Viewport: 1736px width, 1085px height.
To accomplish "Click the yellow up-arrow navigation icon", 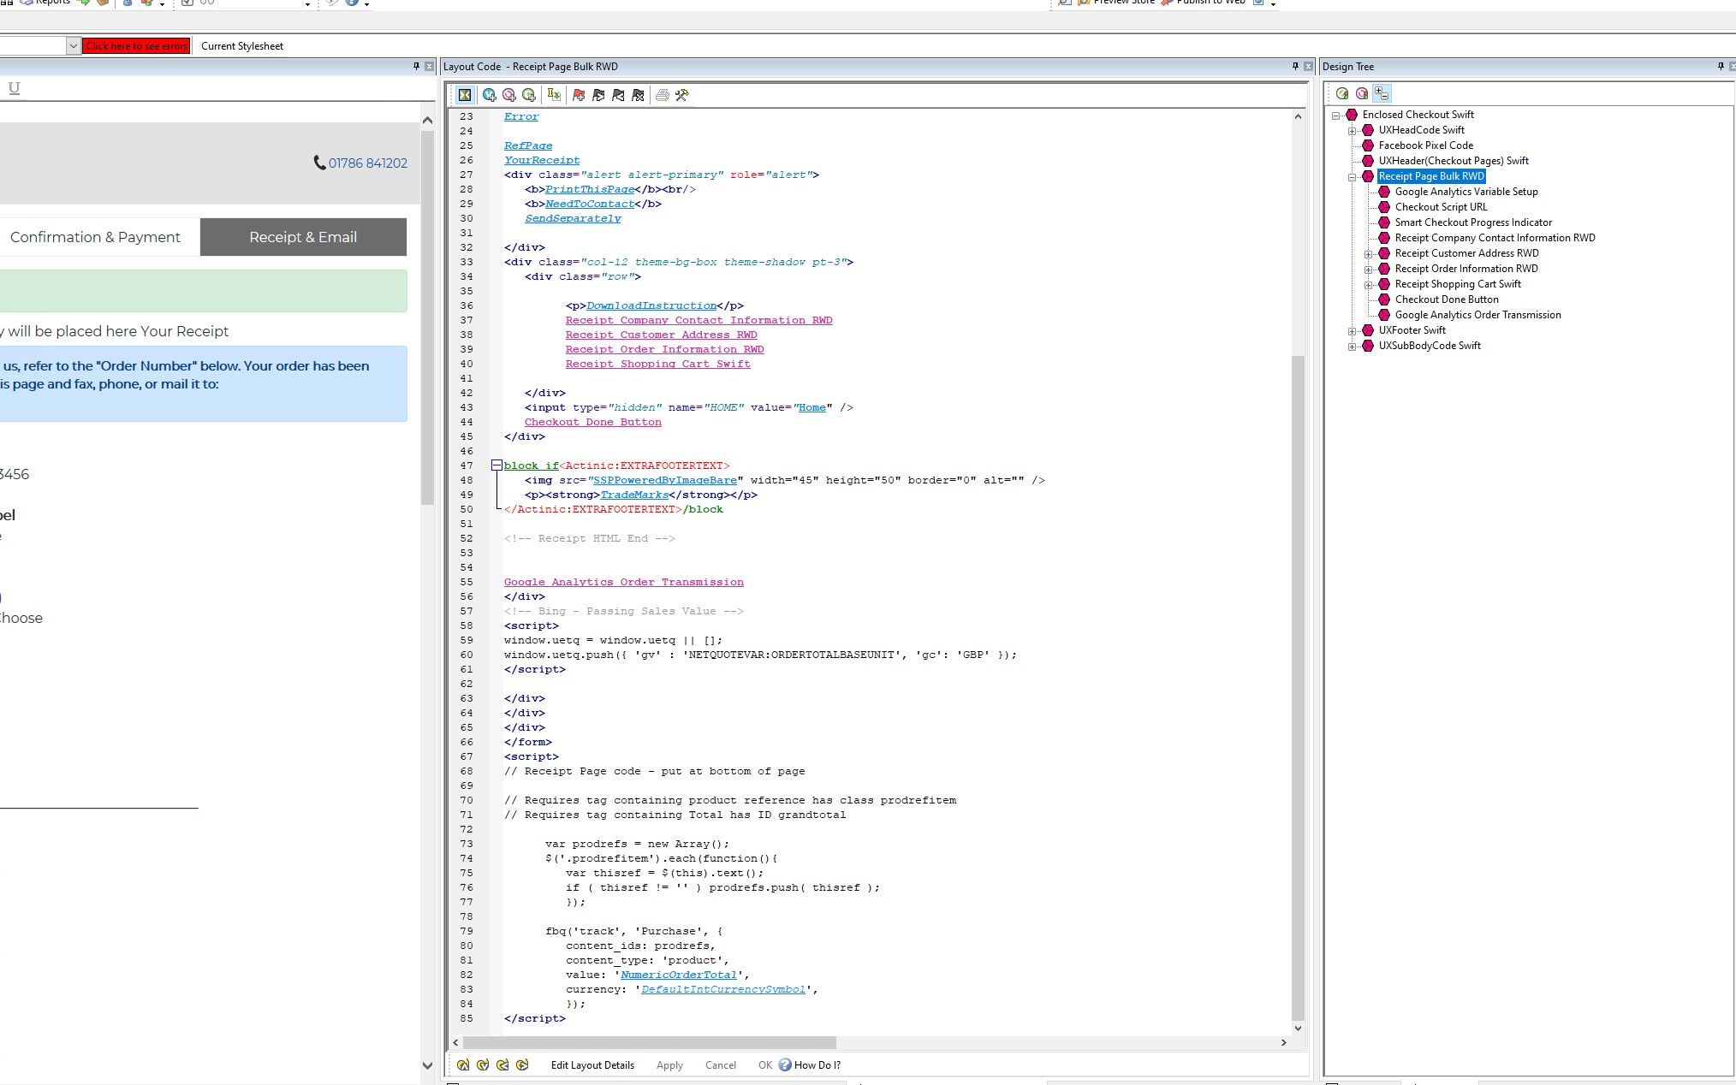I will (x=463, y=1064).
